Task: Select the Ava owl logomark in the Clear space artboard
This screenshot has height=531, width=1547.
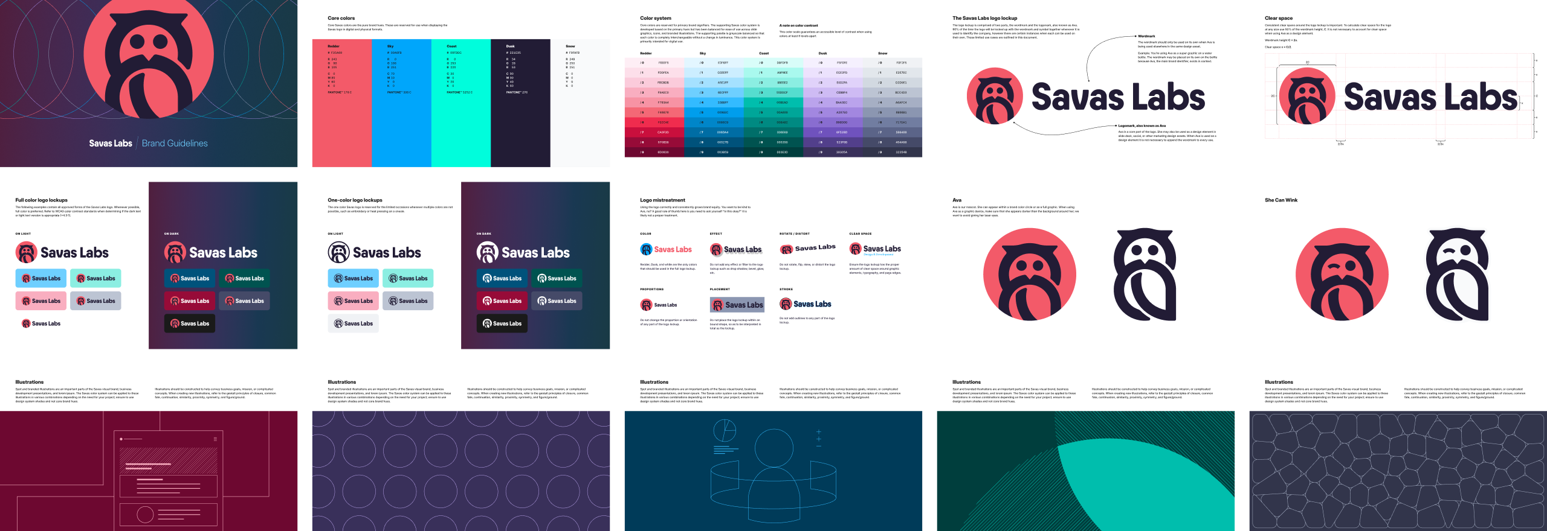Action: (x=1307, y=96)
